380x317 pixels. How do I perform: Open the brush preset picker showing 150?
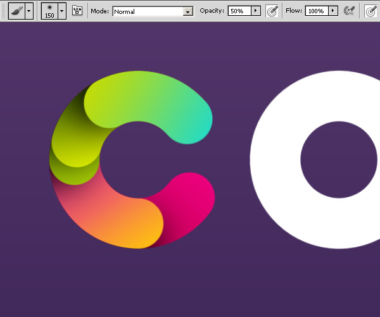click(49, 11)
